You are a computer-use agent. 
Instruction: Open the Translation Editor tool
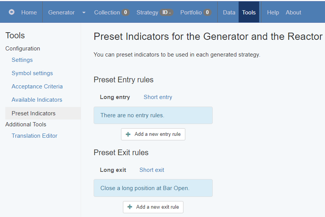click(x=35, y=136)
